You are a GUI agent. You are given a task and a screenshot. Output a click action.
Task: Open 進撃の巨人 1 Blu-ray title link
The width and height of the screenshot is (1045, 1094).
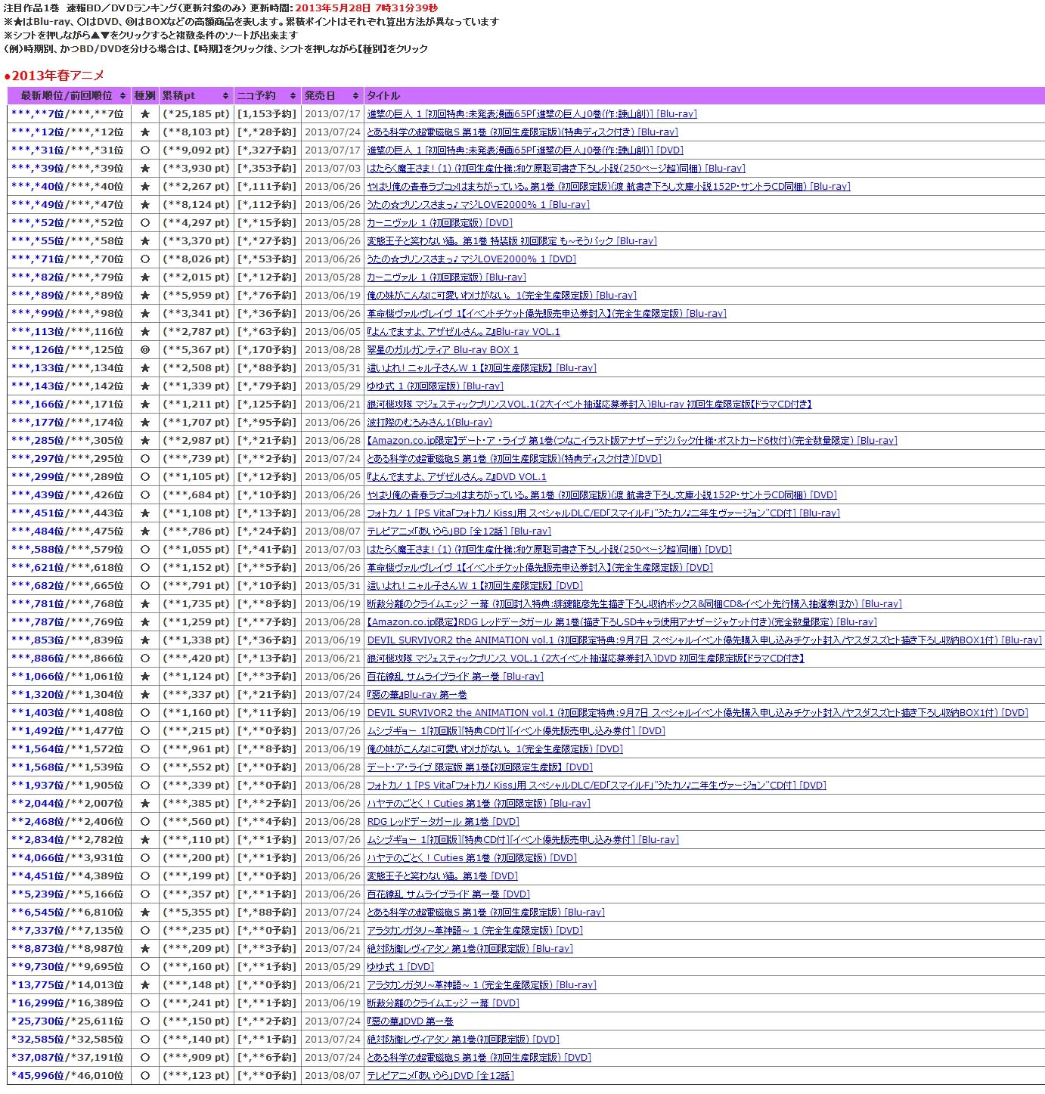pyautogui.click(x=532, y=114)
